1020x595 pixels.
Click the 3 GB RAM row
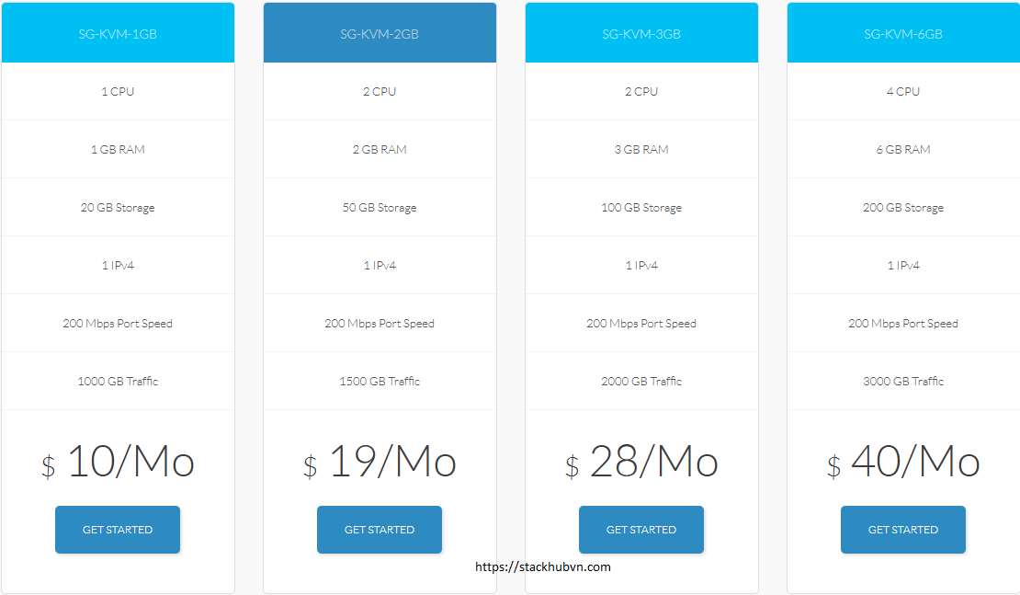click(641, 150)
